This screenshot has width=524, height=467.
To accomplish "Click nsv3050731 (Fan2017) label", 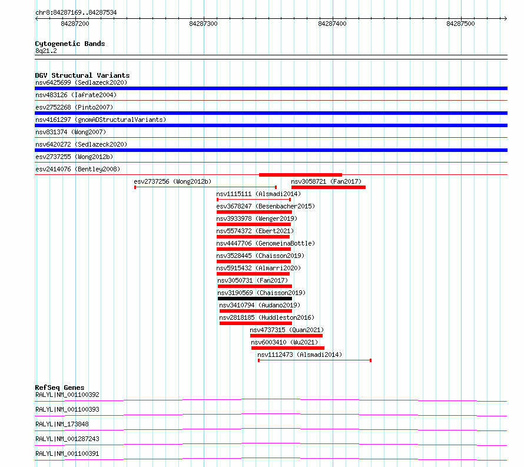I will click(253, 280).
